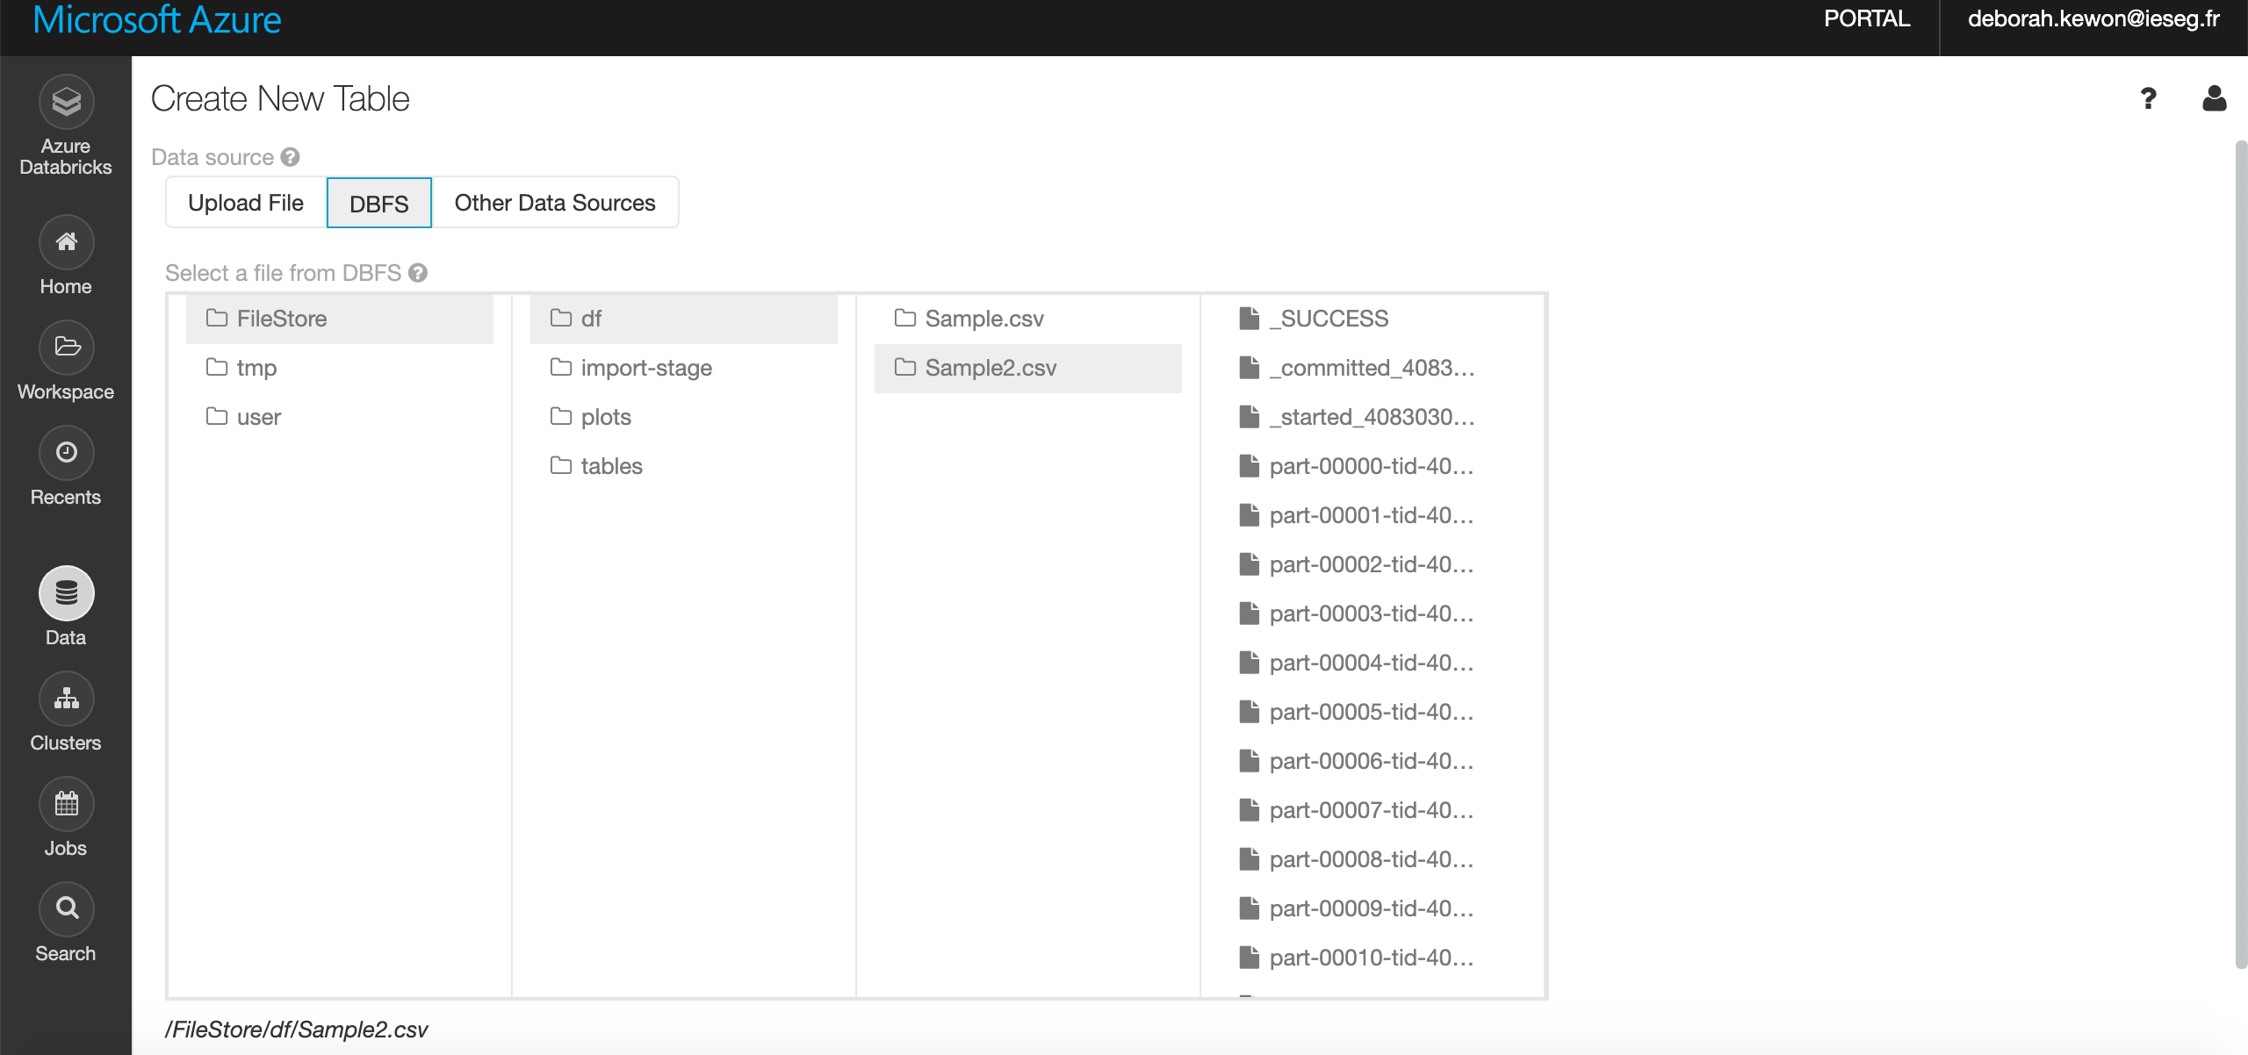Image resolution: width=2248 pixels, height=1055 pixels.
Task: Open the Clusters icon
Action: point(65,699)
